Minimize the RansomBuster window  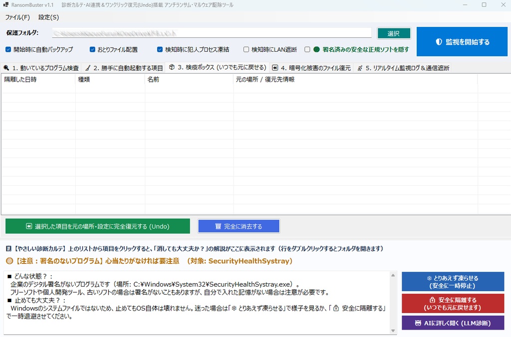[465, 5]
